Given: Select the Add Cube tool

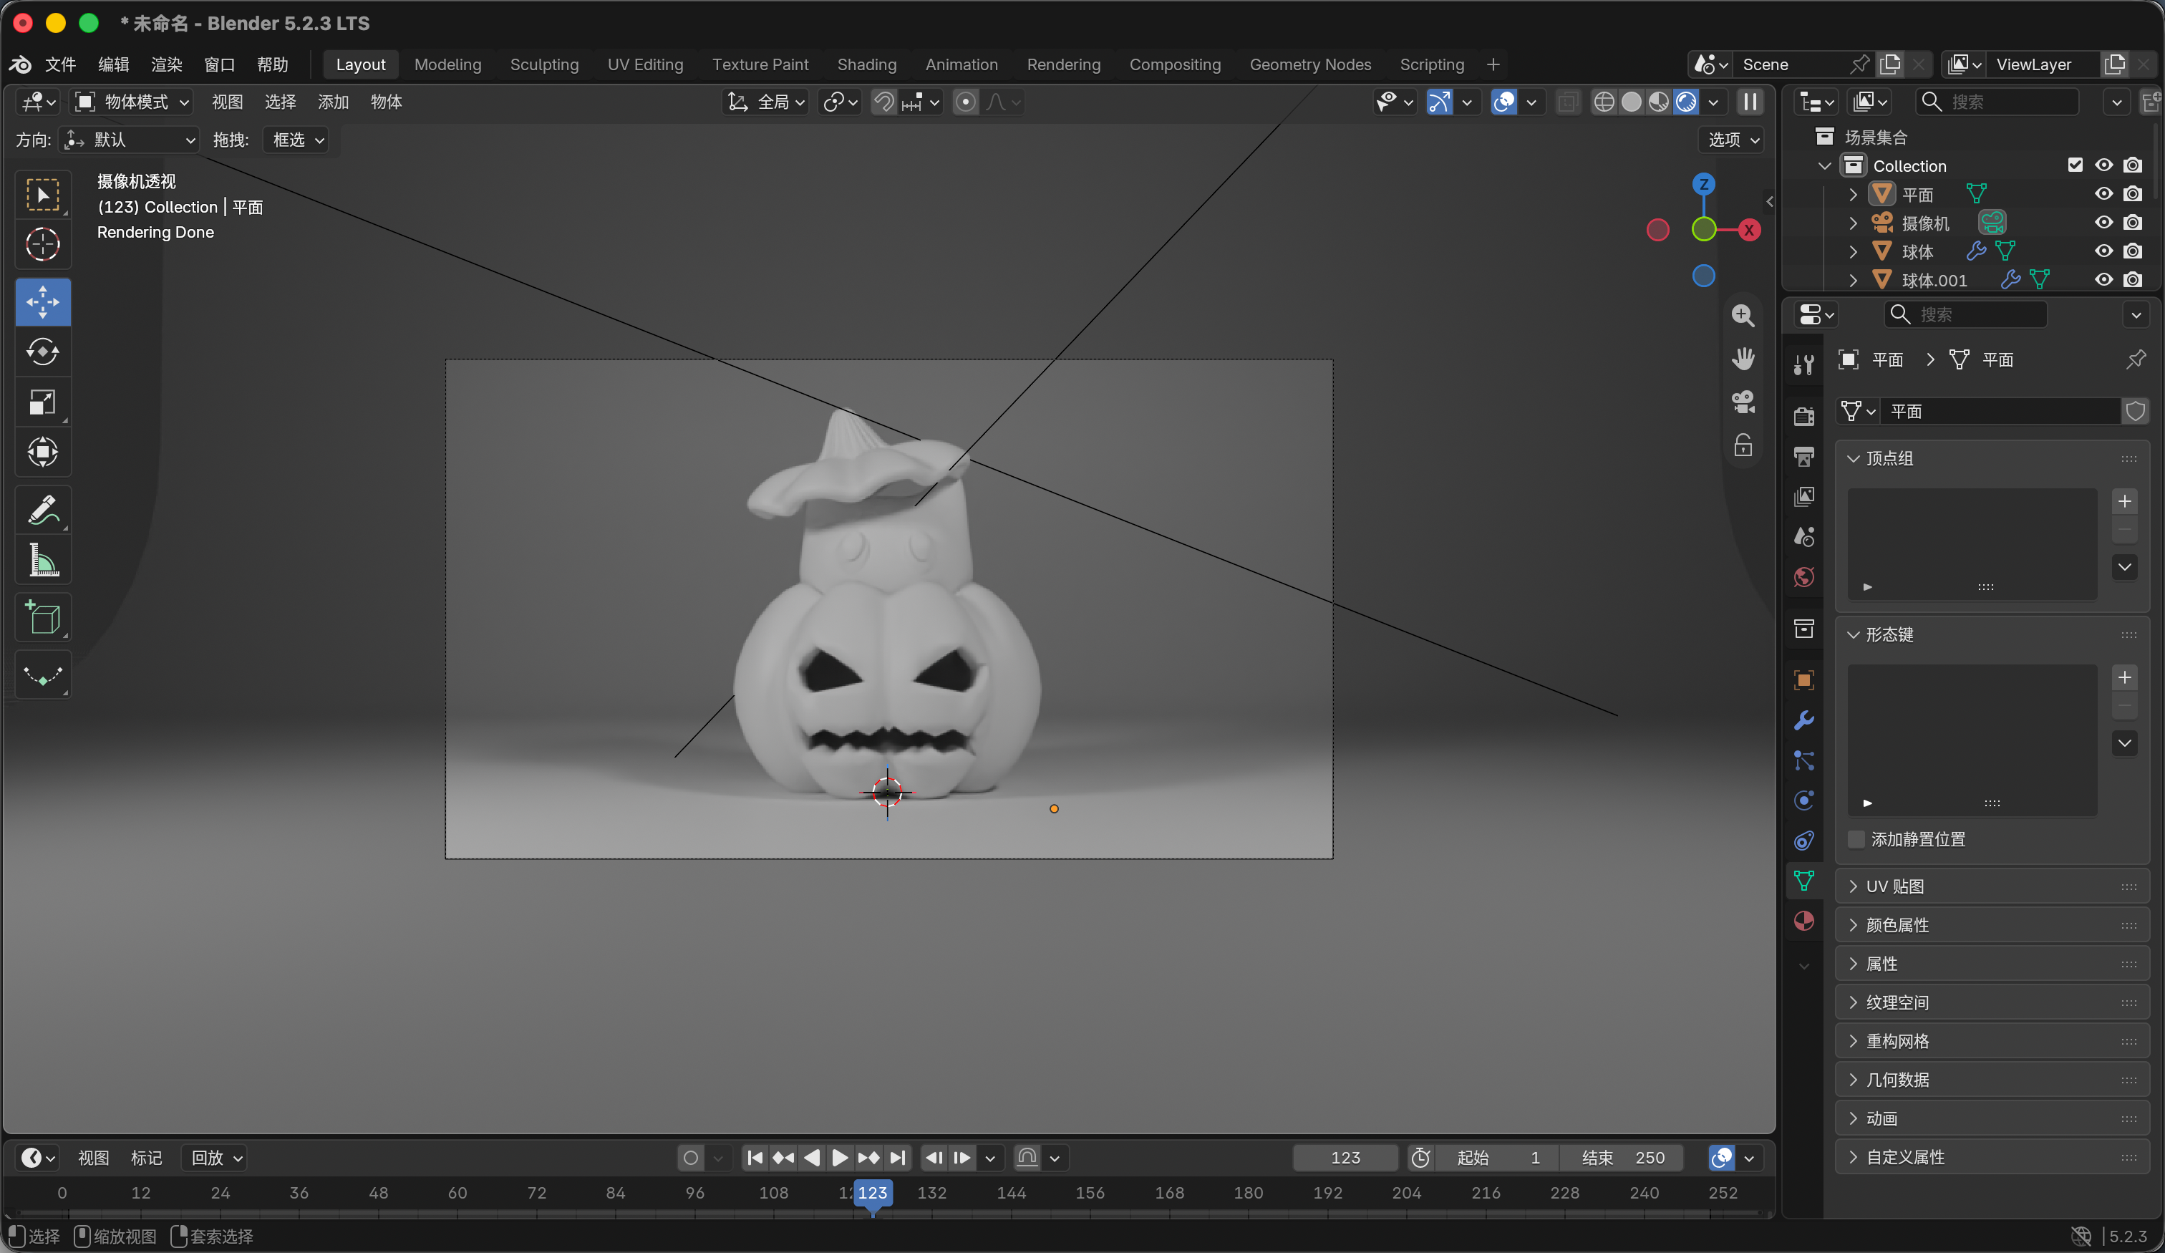Looking at the screenshot, I should 43,617.
